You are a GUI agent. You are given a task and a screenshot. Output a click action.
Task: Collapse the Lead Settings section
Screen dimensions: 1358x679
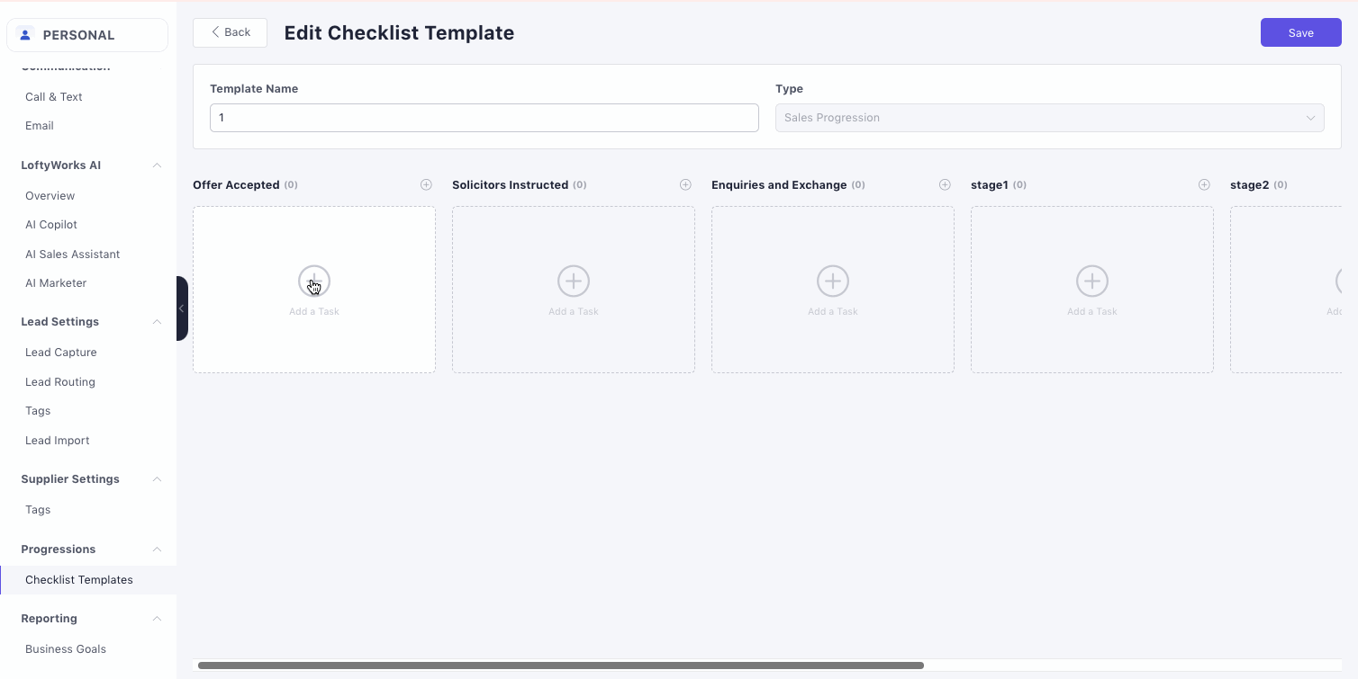(x=157, y=322)
